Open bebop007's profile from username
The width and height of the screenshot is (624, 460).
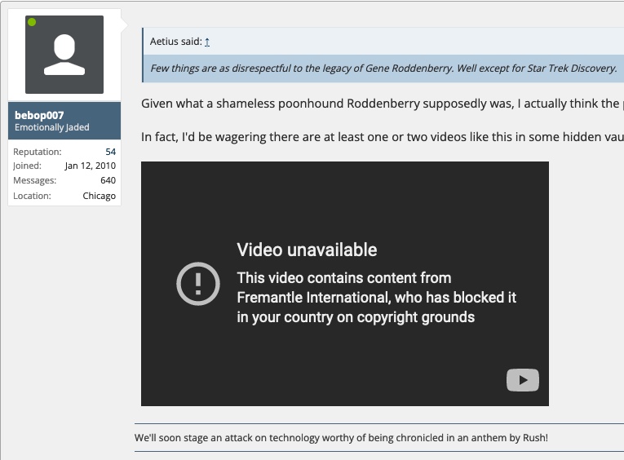pos(39,116)
